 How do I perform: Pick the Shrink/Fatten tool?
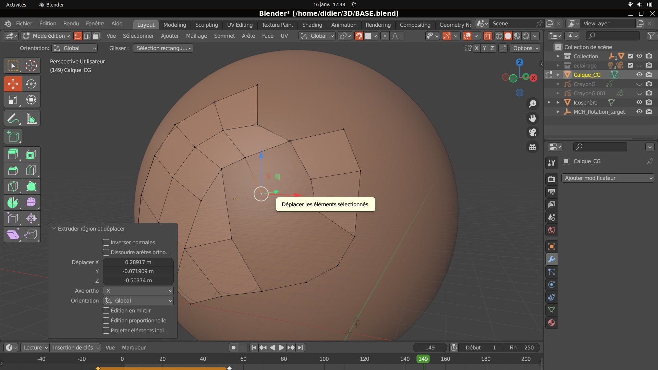click(x=31, y=218)
